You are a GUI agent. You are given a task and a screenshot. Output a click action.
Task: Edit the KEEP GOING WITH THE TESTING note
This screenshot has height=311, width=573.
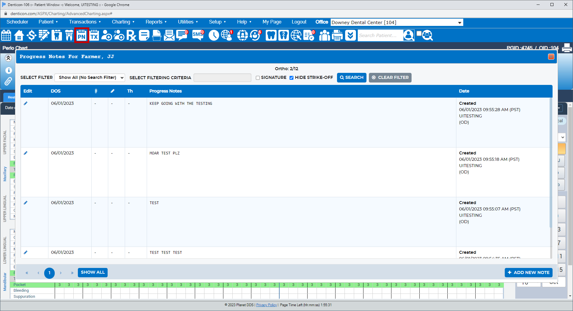[26, 103]
